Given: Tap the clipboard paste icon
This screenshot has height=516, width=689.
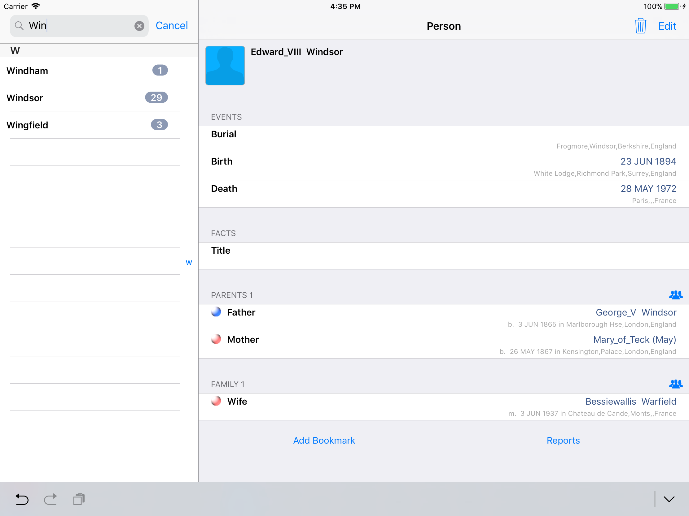Looking at the screenshot, I should pyautogui.click(x=79, y=499).
